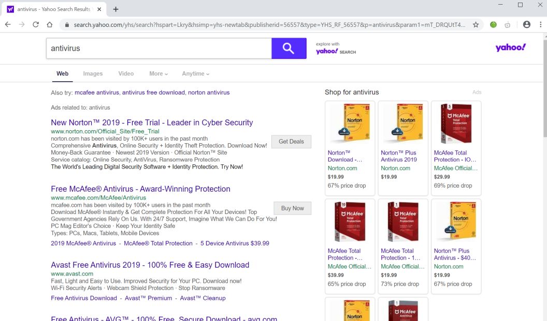
Task: Click the browser address bar URL
Action: coord(269,24)
